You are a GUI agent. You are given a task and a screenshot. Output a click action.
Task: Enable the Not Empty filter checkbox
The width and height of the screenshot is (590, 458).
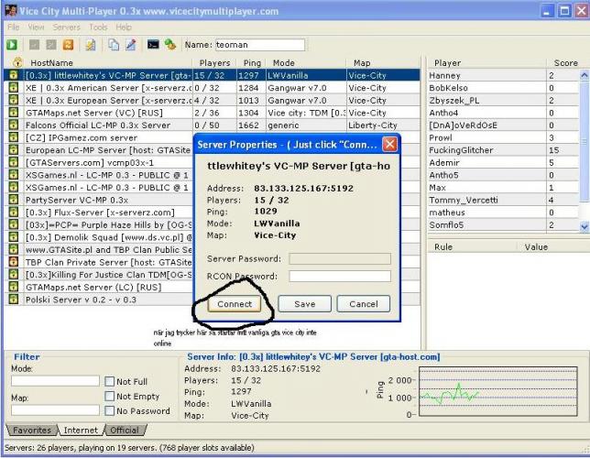pos(110,397)
